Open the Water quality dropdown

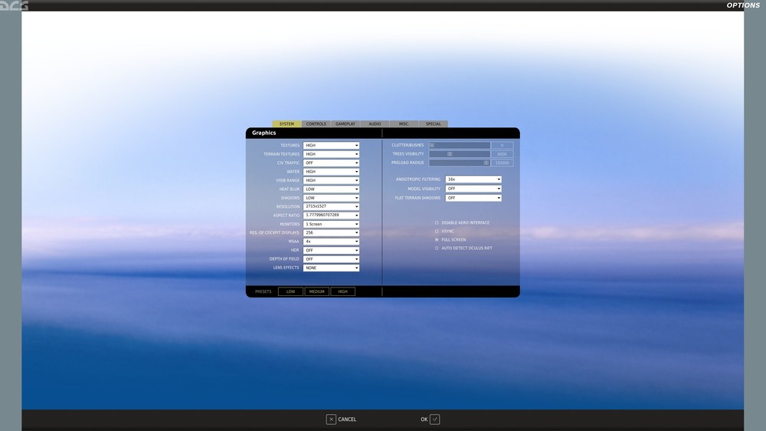pyautogui.click(x=331, y=172)
